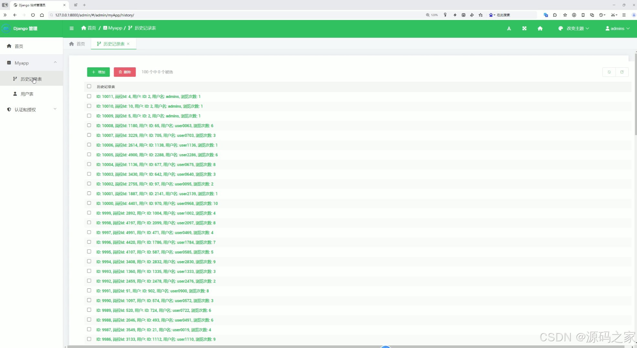Check the box for record ID 10000
The width and height of the screenshot is (637, 348).
pos(89,203)
